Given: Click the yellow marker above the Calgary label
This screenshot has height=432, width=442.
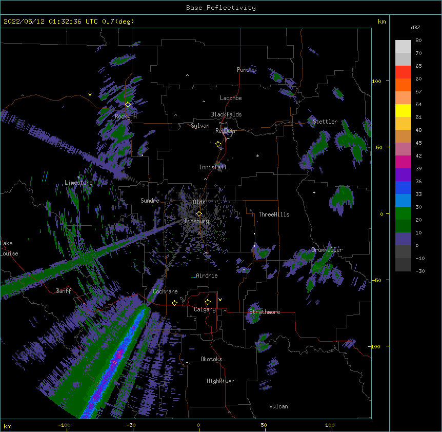Looking at the screenshot, I should (208, 302).
